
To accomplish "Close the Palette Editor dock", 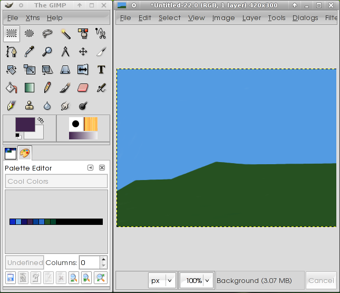I will click(x=102, y=168).
